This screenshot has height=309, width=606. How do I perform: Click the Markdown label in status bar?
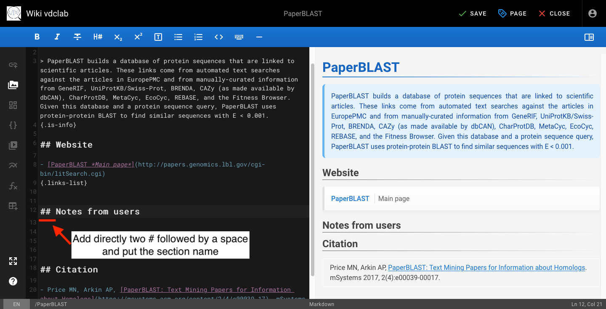tap(322, 304)
